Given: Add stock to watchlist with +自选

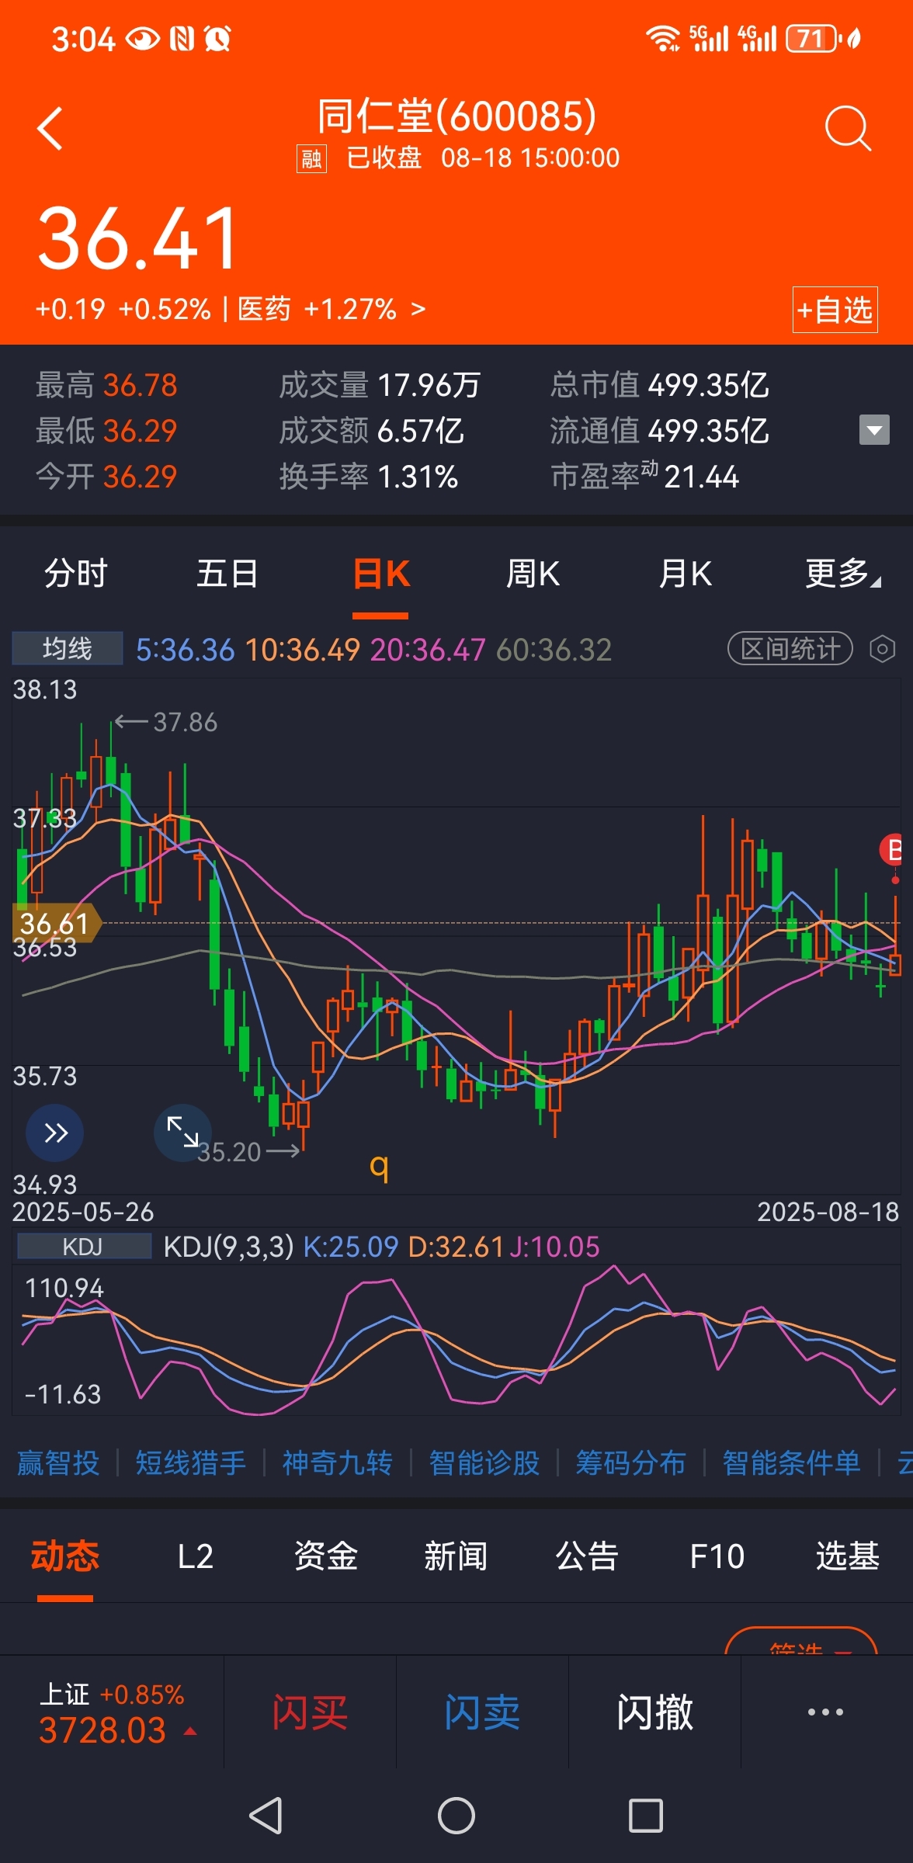Looking at the screenshot, I should (835, 310).
